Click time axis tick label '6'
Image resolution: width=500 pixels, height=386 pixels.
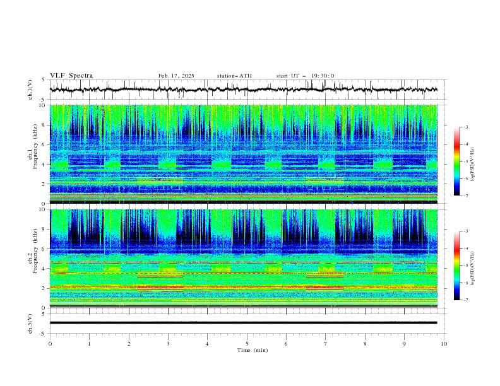286,344
